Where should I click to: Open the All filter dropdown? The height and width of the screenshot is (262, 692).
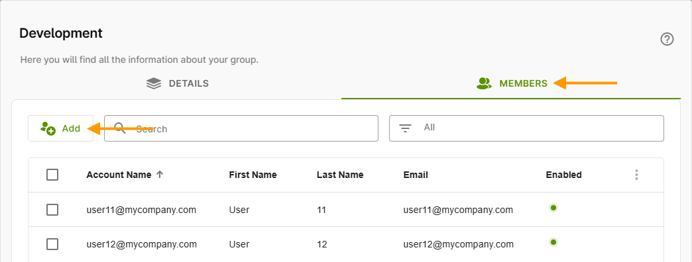click(x=526, y=128)
